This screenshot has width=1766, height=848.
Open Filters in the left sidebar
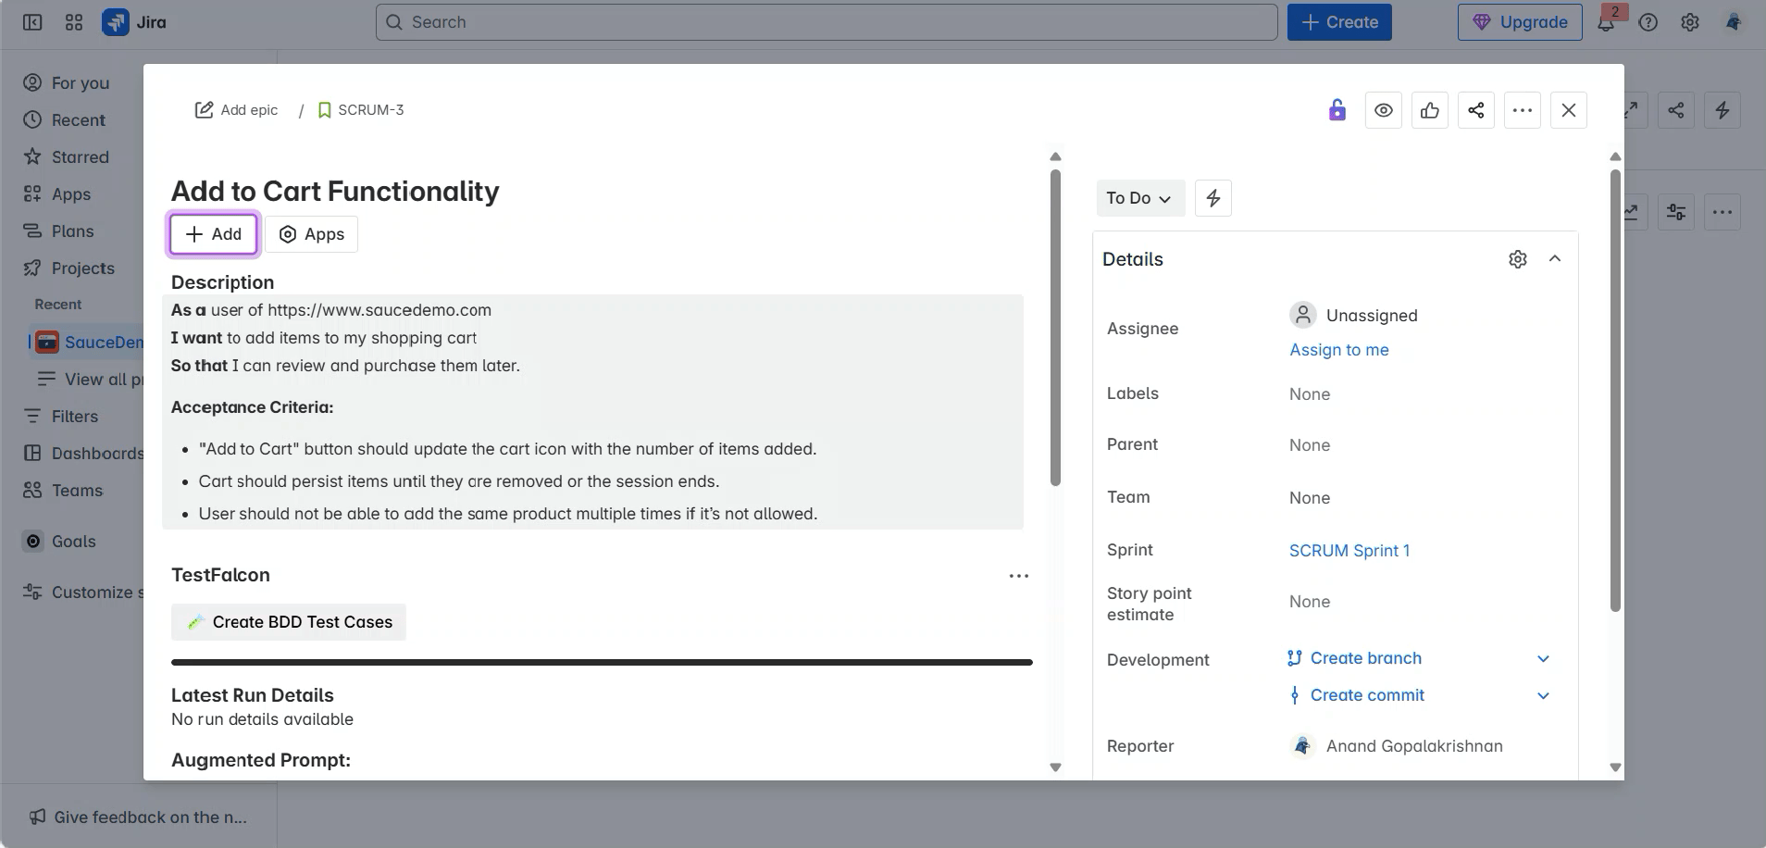click(x=74, y=417)
